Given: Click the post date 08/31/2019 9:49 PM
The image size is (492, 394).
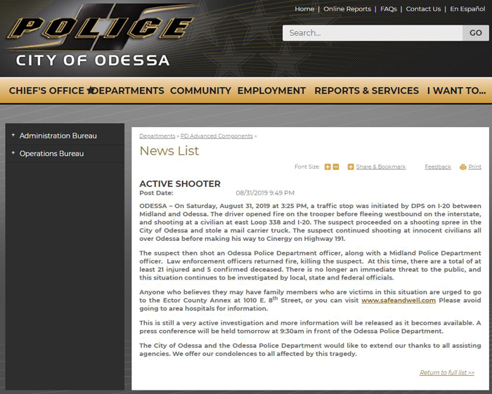Looking at the screenshot, I should (265, 192).
